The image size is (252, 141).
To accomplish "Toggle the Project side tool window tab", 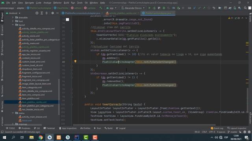I will point(2,17).
